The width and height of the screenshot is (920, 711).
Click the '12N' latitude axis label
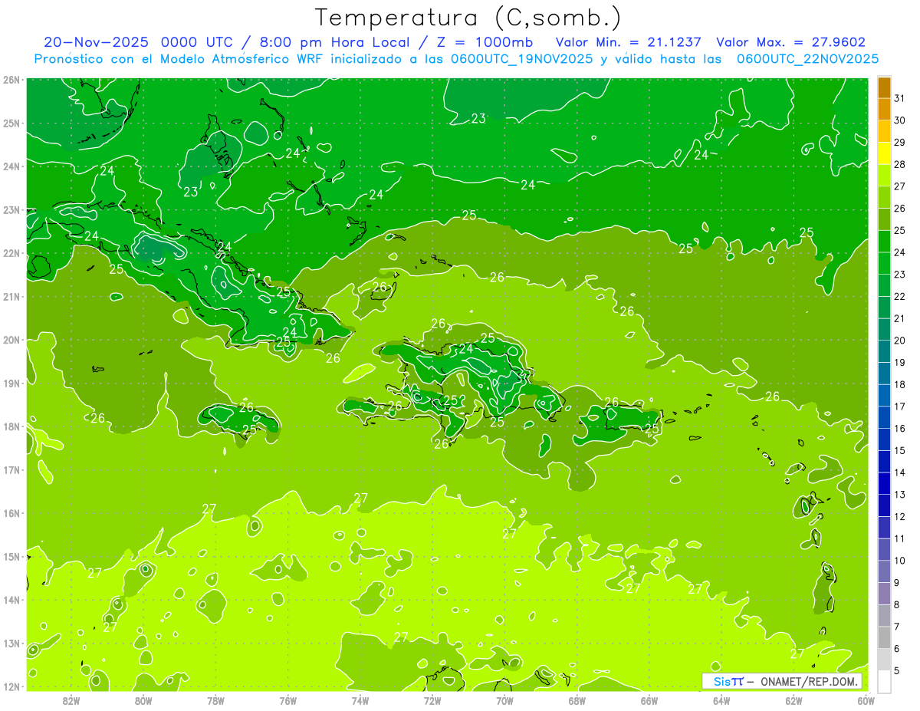pos(11,686)
